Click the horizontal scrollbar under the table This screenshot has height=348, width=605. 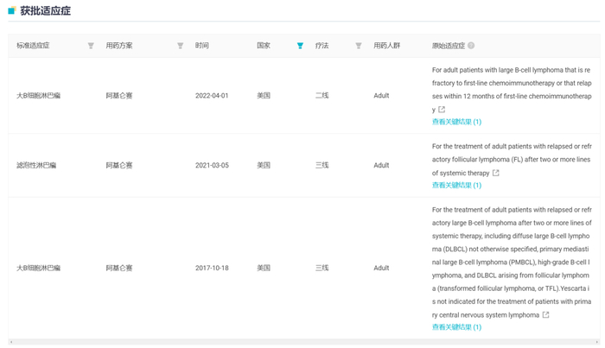tap(302, 342)
